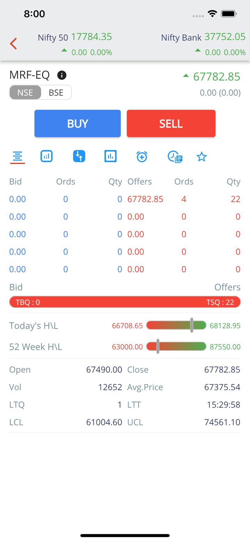This screenshot has height=542, width=250.
Task: Tap the change text 0.00 (0.00) under price
Action: click(220, 93)
